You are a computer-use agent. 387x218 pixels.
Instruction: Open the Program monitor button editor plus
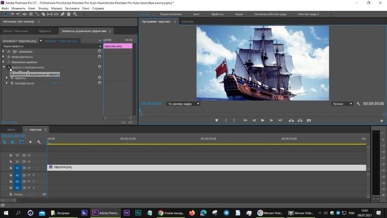[x=382, y=121]
